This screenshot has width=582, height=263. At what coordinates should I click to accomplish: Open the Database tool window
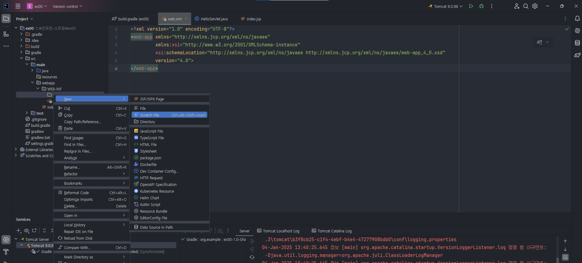click(577, 43)
